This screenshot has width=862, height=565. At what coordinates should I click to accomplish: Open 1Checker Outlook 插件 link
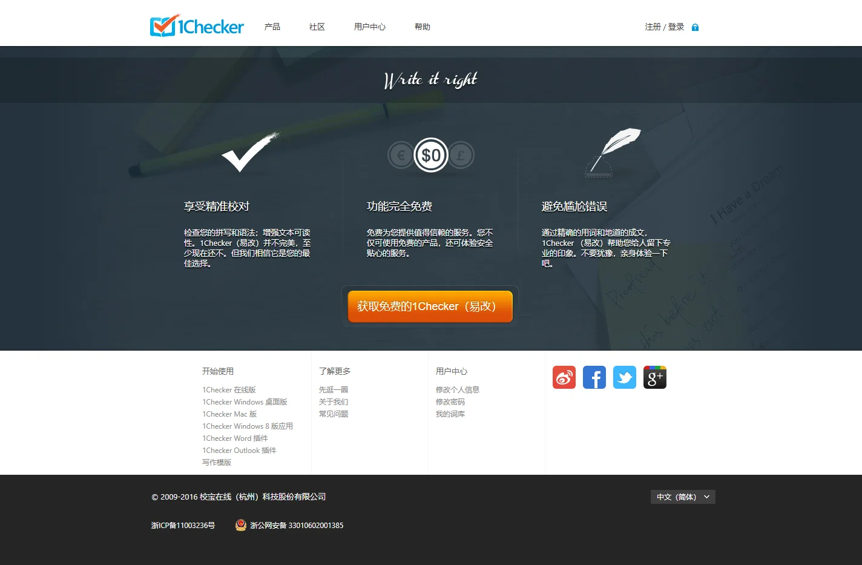pyautogui.click(x=239, y=450)
